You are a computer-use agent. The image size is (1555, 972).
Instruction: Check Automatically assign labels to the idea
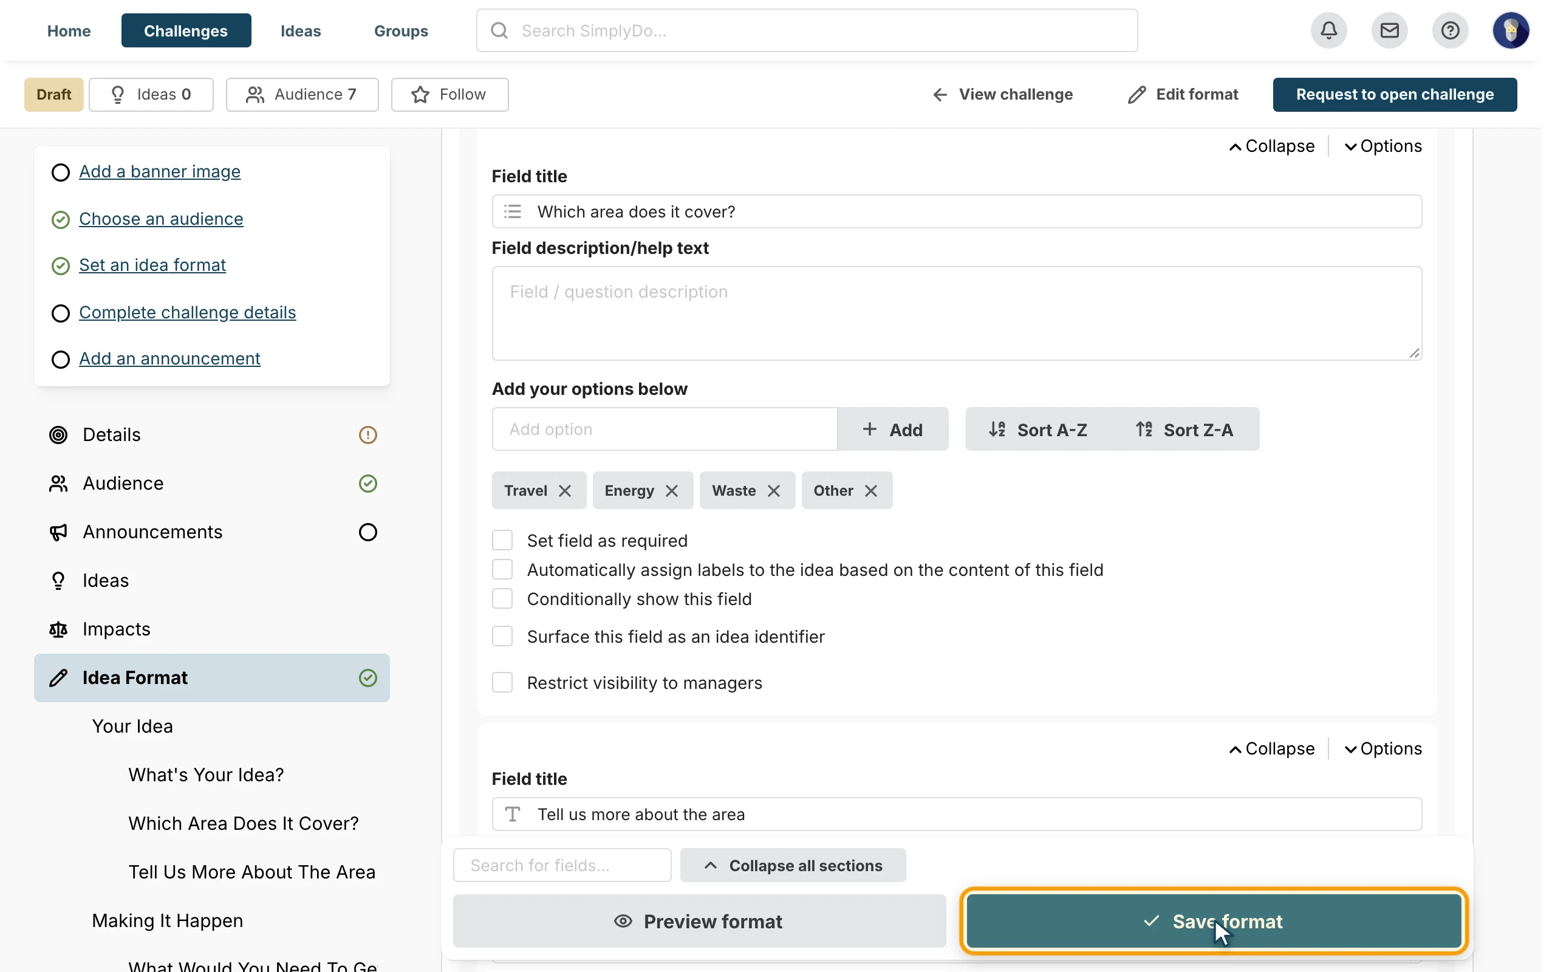point(502,570)
